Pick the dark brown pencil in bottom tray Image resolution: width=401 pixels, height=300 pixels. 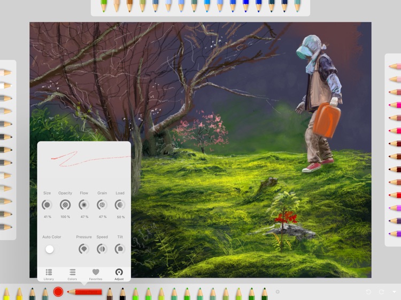(110, 294)
